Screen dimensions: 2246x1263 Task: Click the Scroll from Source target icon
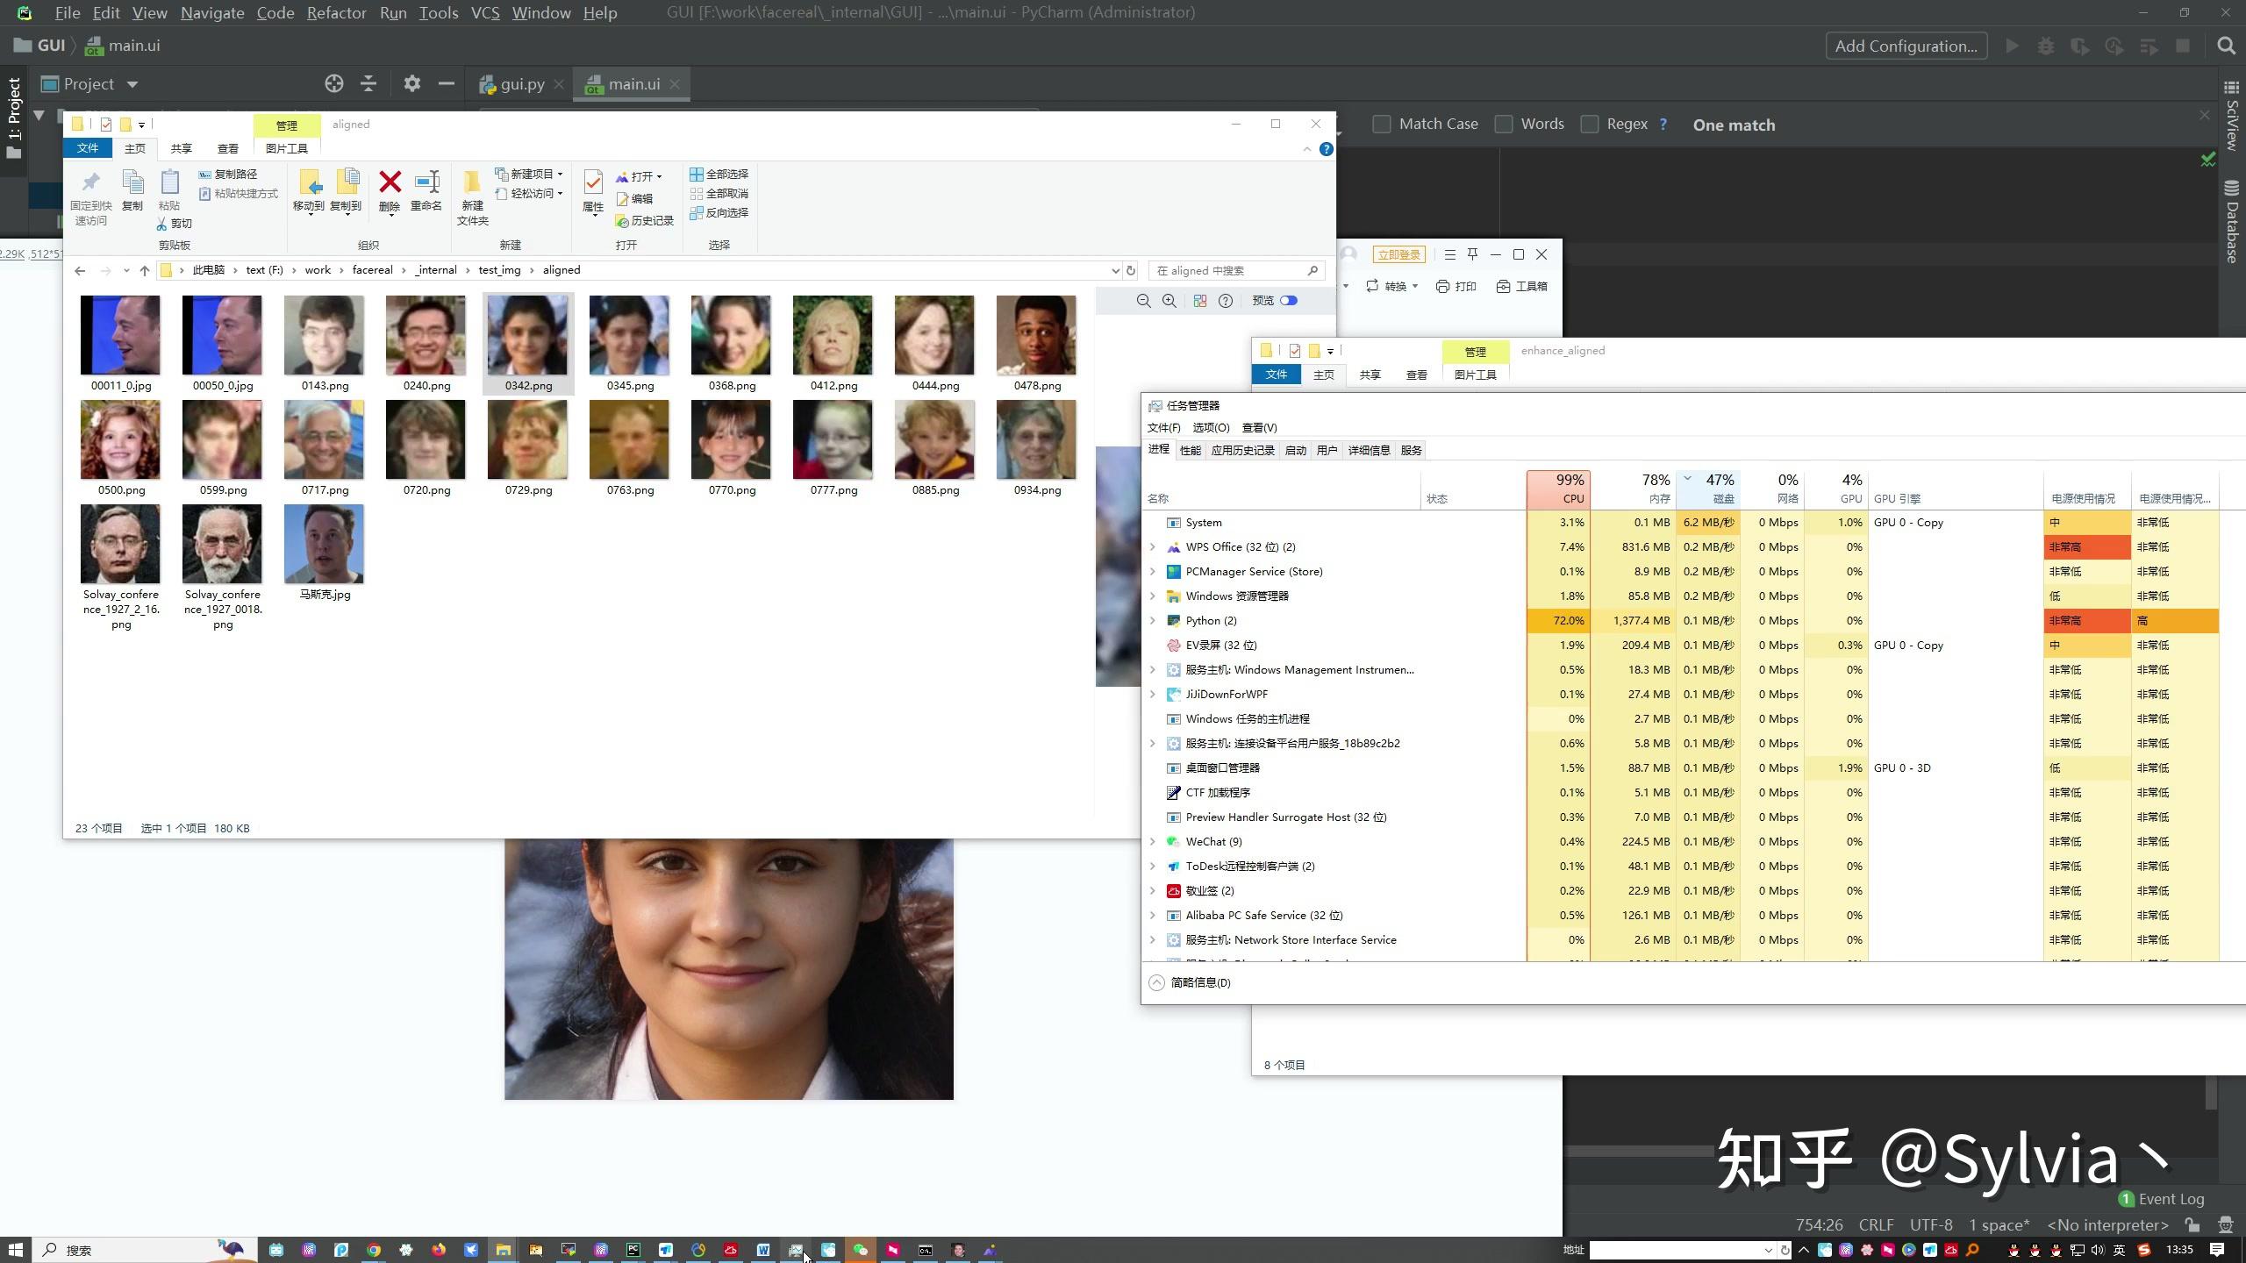point(333,84)
